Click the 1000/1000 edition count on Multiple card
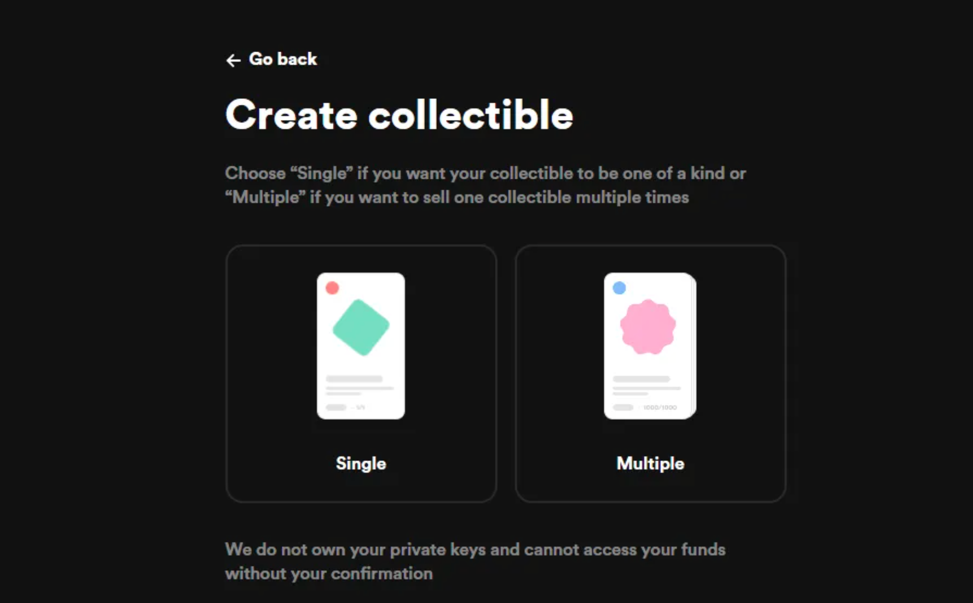Image resolution: width=973 pixels, height=603 pixels. click(660, 407)
